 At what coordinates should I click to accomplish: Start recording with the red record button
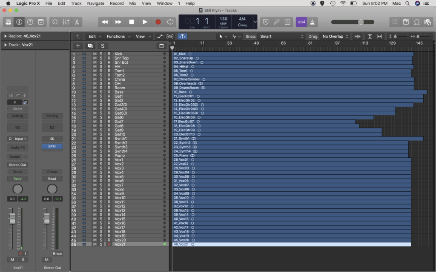158,22
